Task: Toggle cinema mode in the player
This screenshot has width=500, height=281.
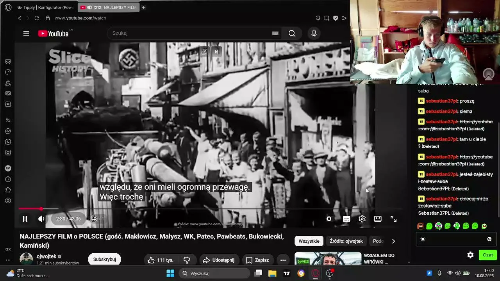Action: (x=378, y=219)
